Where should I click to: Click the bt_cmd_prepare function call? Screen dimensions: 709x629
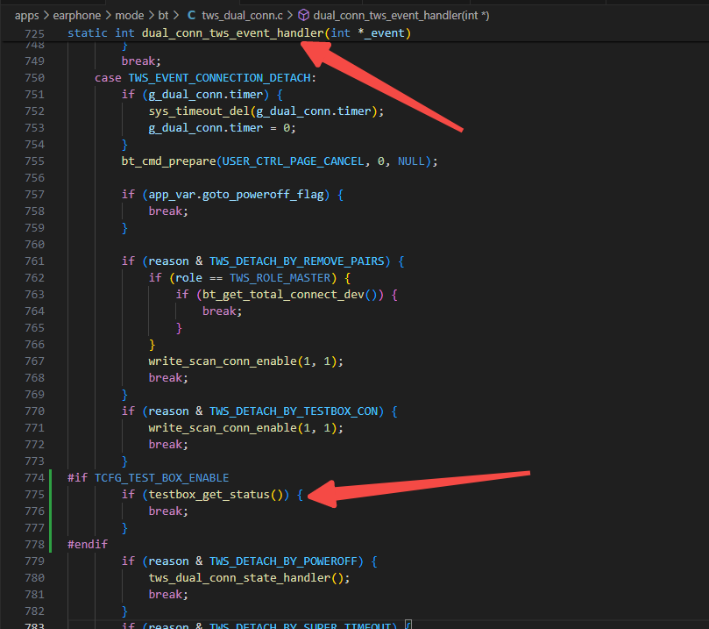(168, 161)
